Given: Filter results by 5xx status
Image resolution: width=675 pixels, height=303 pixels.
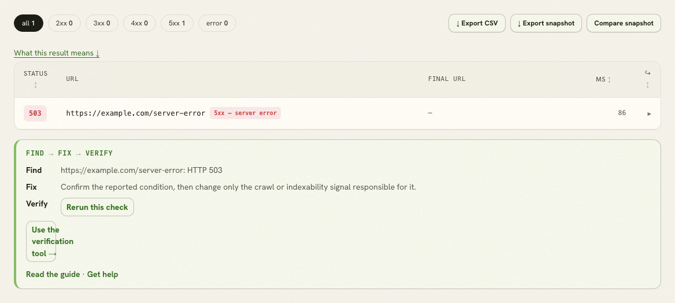Looking at the screenshot, I should pyautogui.click(x=177, y=23).
